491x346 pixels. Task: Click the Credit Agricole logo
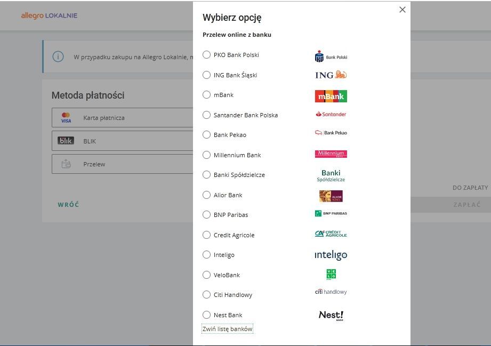(331, 234)
